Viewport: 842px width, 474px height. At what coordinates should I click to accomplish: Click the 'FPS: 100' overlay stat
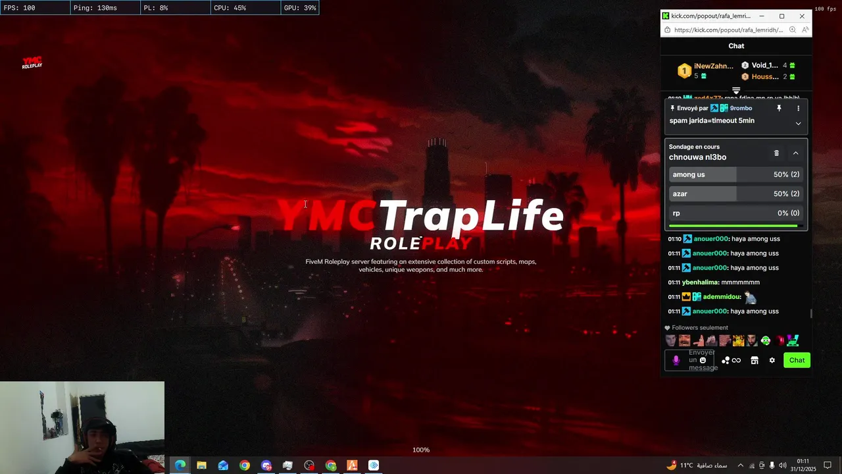pos(19,8)
